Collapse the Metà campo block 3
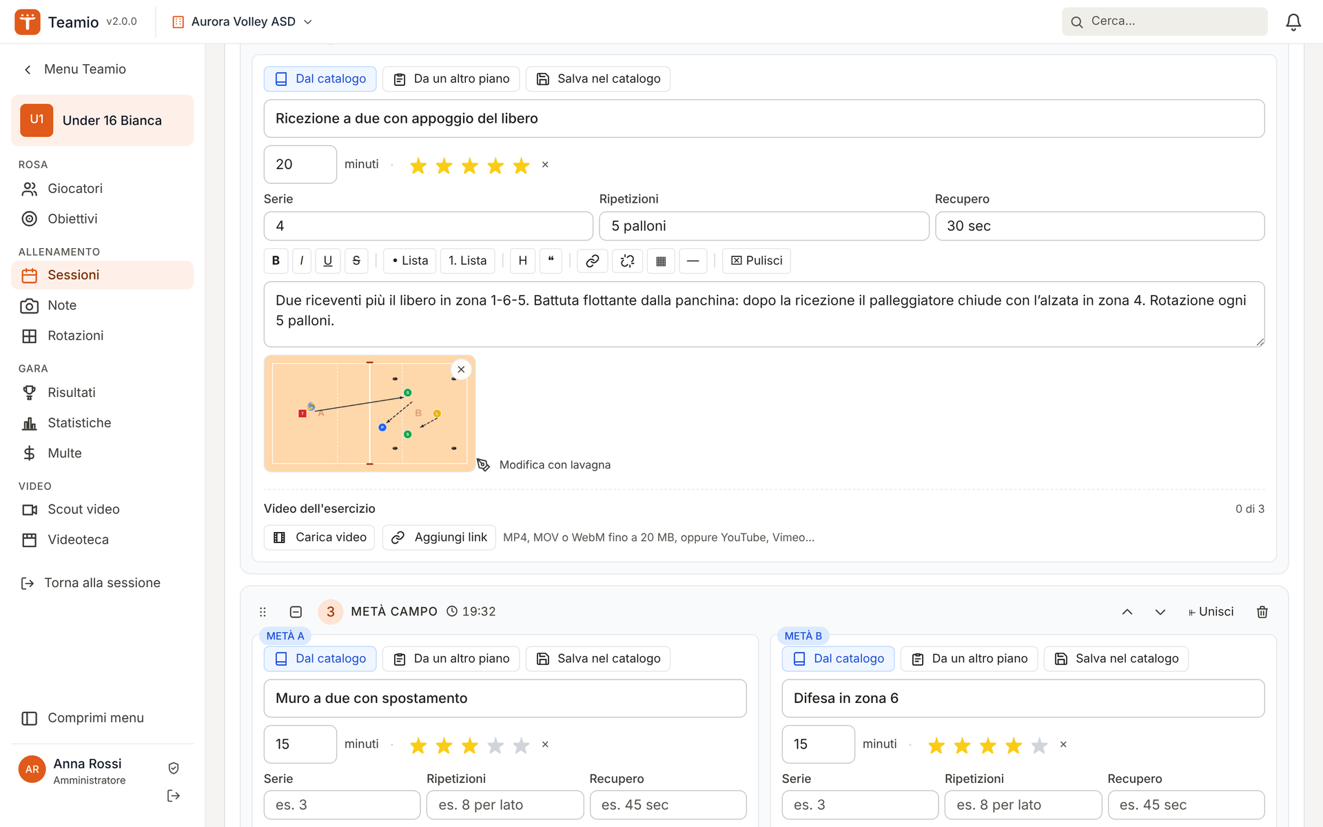Image resolution: width=1323 pixels, height=827 pixels. [x=296, y=612]
